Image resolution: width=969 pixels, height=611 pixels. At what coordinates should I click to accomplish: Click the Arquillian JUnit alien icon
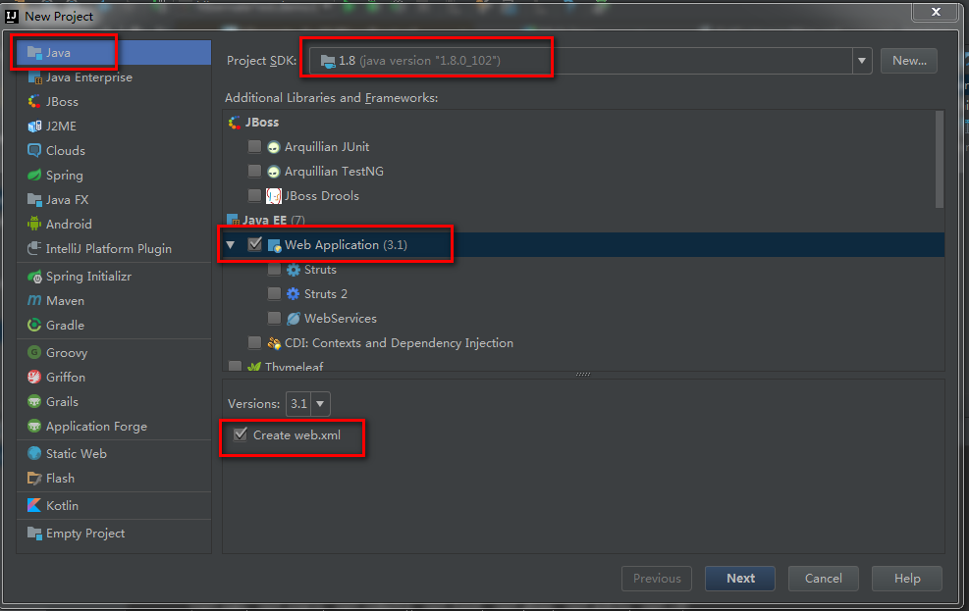coord(274,147)
